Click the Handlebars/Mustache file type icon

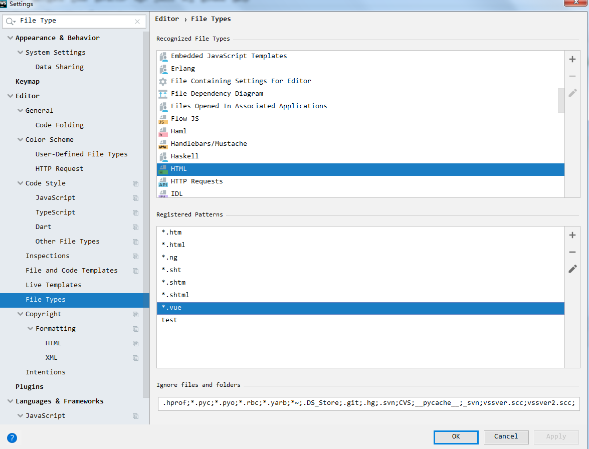163,144
